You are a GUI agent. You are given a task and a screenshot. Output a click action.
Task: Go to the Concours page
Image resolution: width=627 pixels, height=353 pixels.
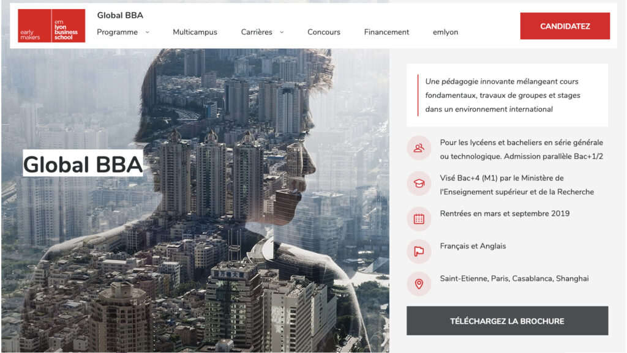pos(323,32)
